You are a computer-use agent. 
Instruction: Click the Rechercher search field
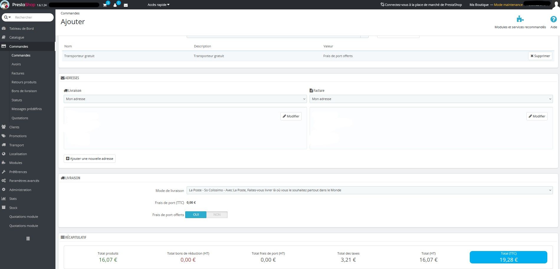[32, 17]
